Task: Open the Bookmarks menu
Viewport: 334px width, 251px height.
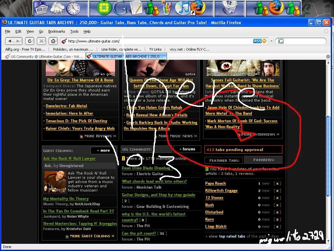Action: [57, 31]
